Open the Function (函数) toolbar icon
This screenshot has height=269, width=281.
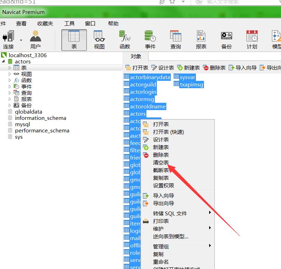(x=124, y=37)
